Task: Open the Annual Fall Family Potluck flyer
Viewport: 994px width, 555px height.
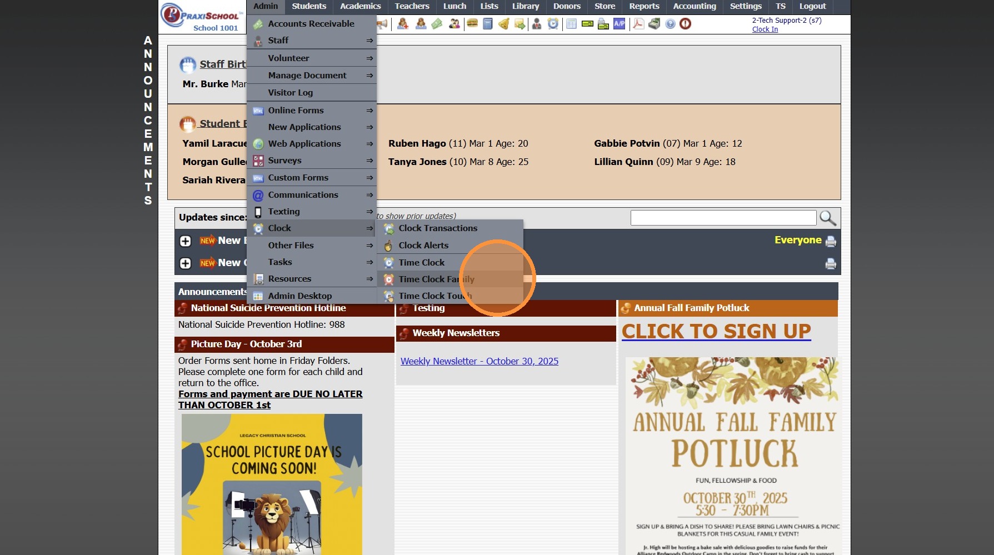Action: pos(732,456)
